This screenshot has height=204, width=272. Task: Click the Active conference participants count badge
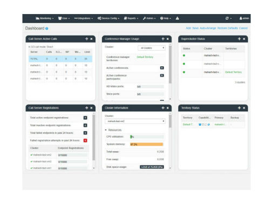point(162,76)
